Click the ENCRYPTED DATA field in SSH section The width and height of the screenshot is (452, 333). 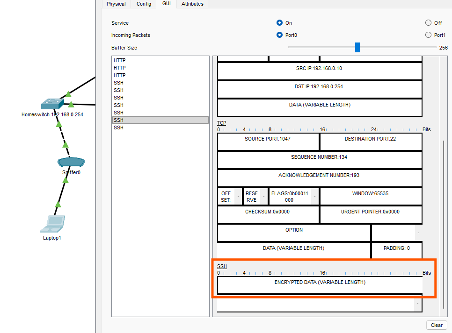coord(320,283)
